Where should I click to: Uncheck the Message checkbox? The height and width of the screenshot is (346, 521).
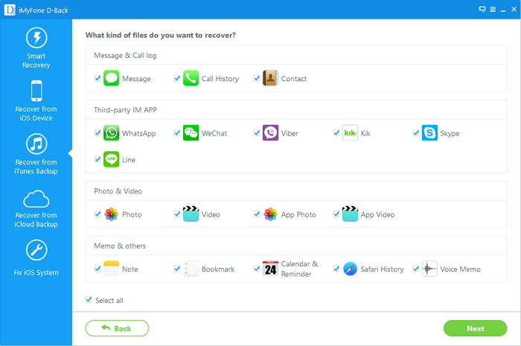(x=98, y=78)
